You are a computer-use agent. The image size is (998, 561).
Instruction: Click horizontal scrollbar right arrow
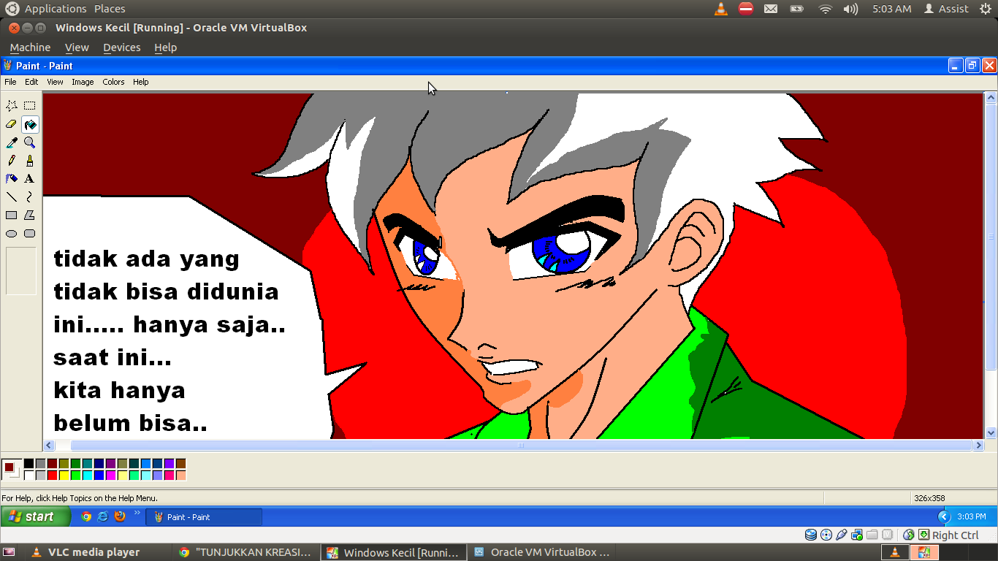(978, 445)
